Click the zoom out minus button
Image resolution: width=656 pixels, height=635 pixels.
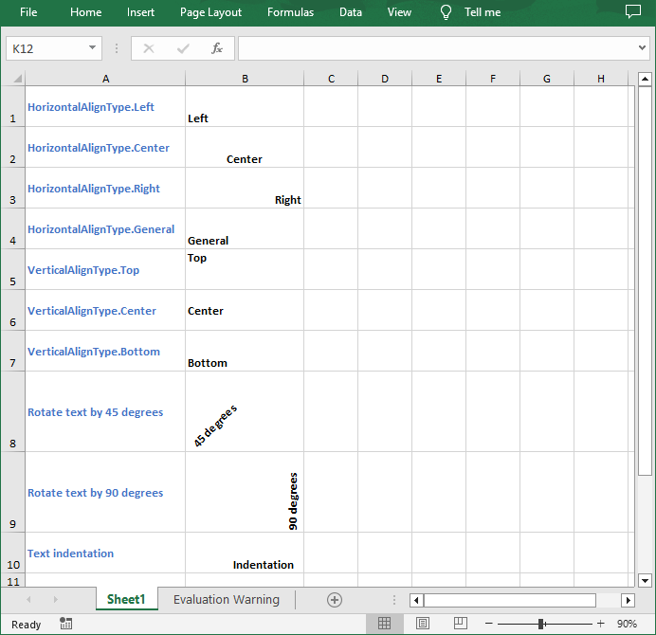pos(488,624)
